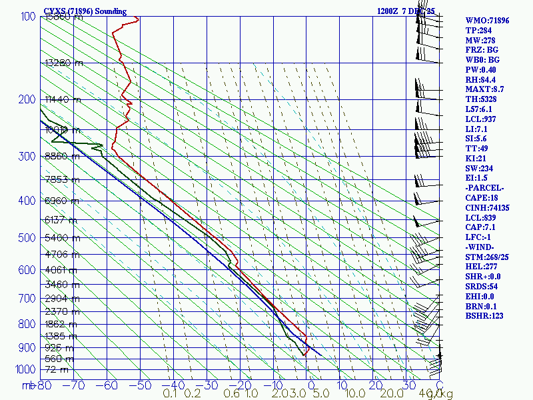Select the L57:6.1 lapse rate value

point(478,109)
